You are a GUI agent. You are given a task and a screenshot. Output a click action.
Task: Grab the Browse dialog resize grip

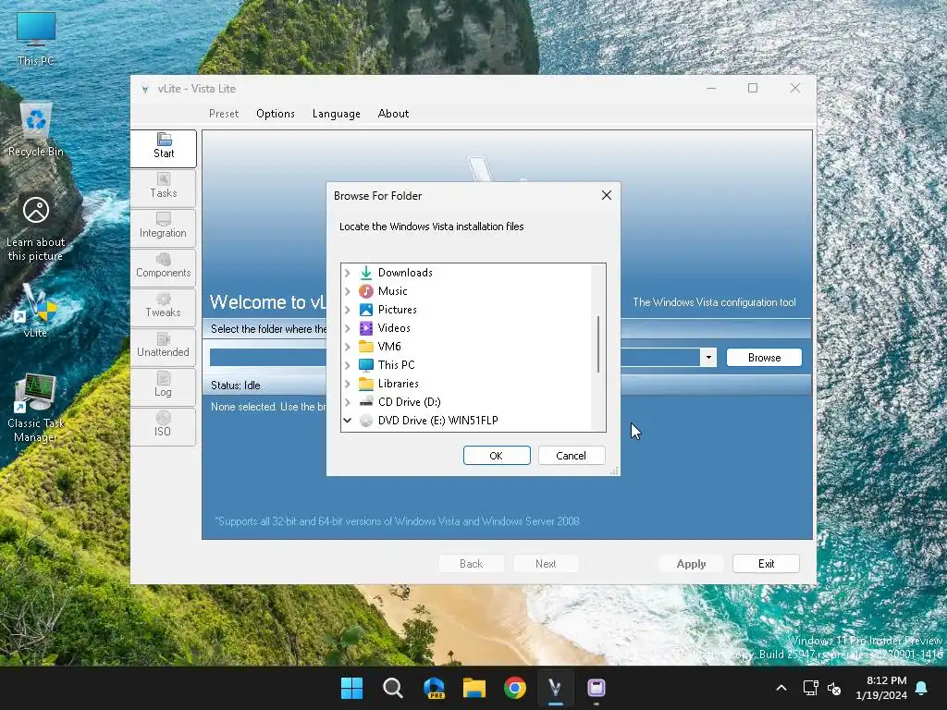coord(614,471)
